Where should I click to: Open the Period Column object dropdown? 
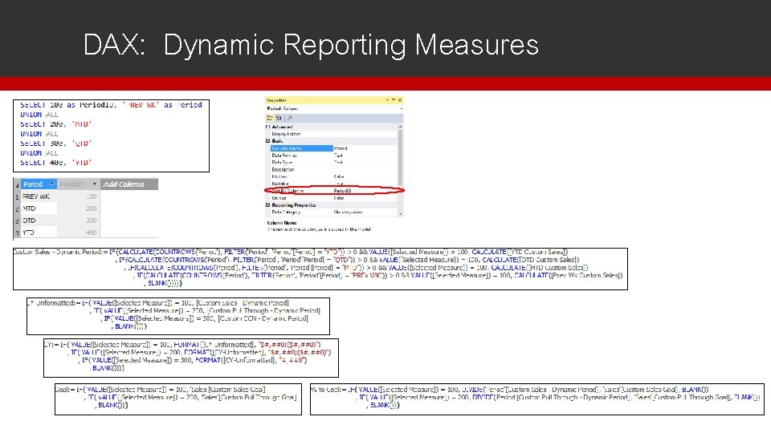[402, 108]
